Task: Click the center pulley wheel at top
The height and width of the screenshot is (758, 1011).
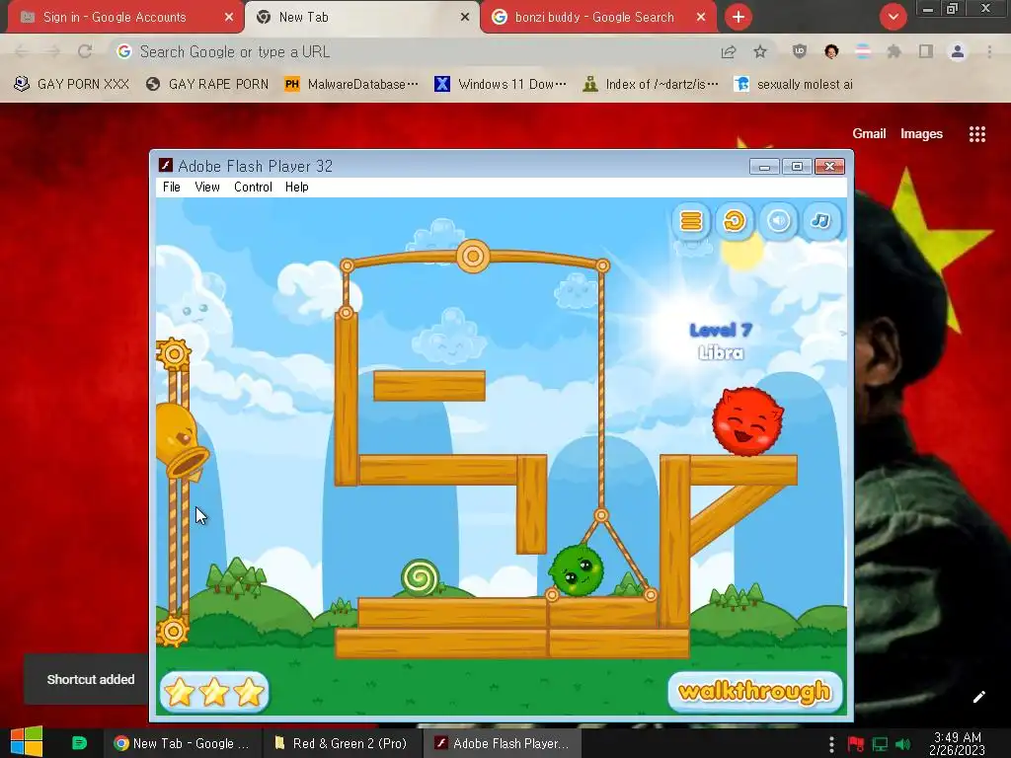Action: pos(473,257)
